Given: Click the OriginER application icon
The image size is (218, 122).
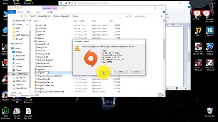Looking at the screenshot, I should point(36,88).
